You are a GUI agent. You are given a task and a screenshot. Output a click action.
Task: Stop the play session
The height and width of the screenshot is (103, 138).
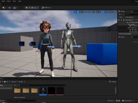coord(32,8)
